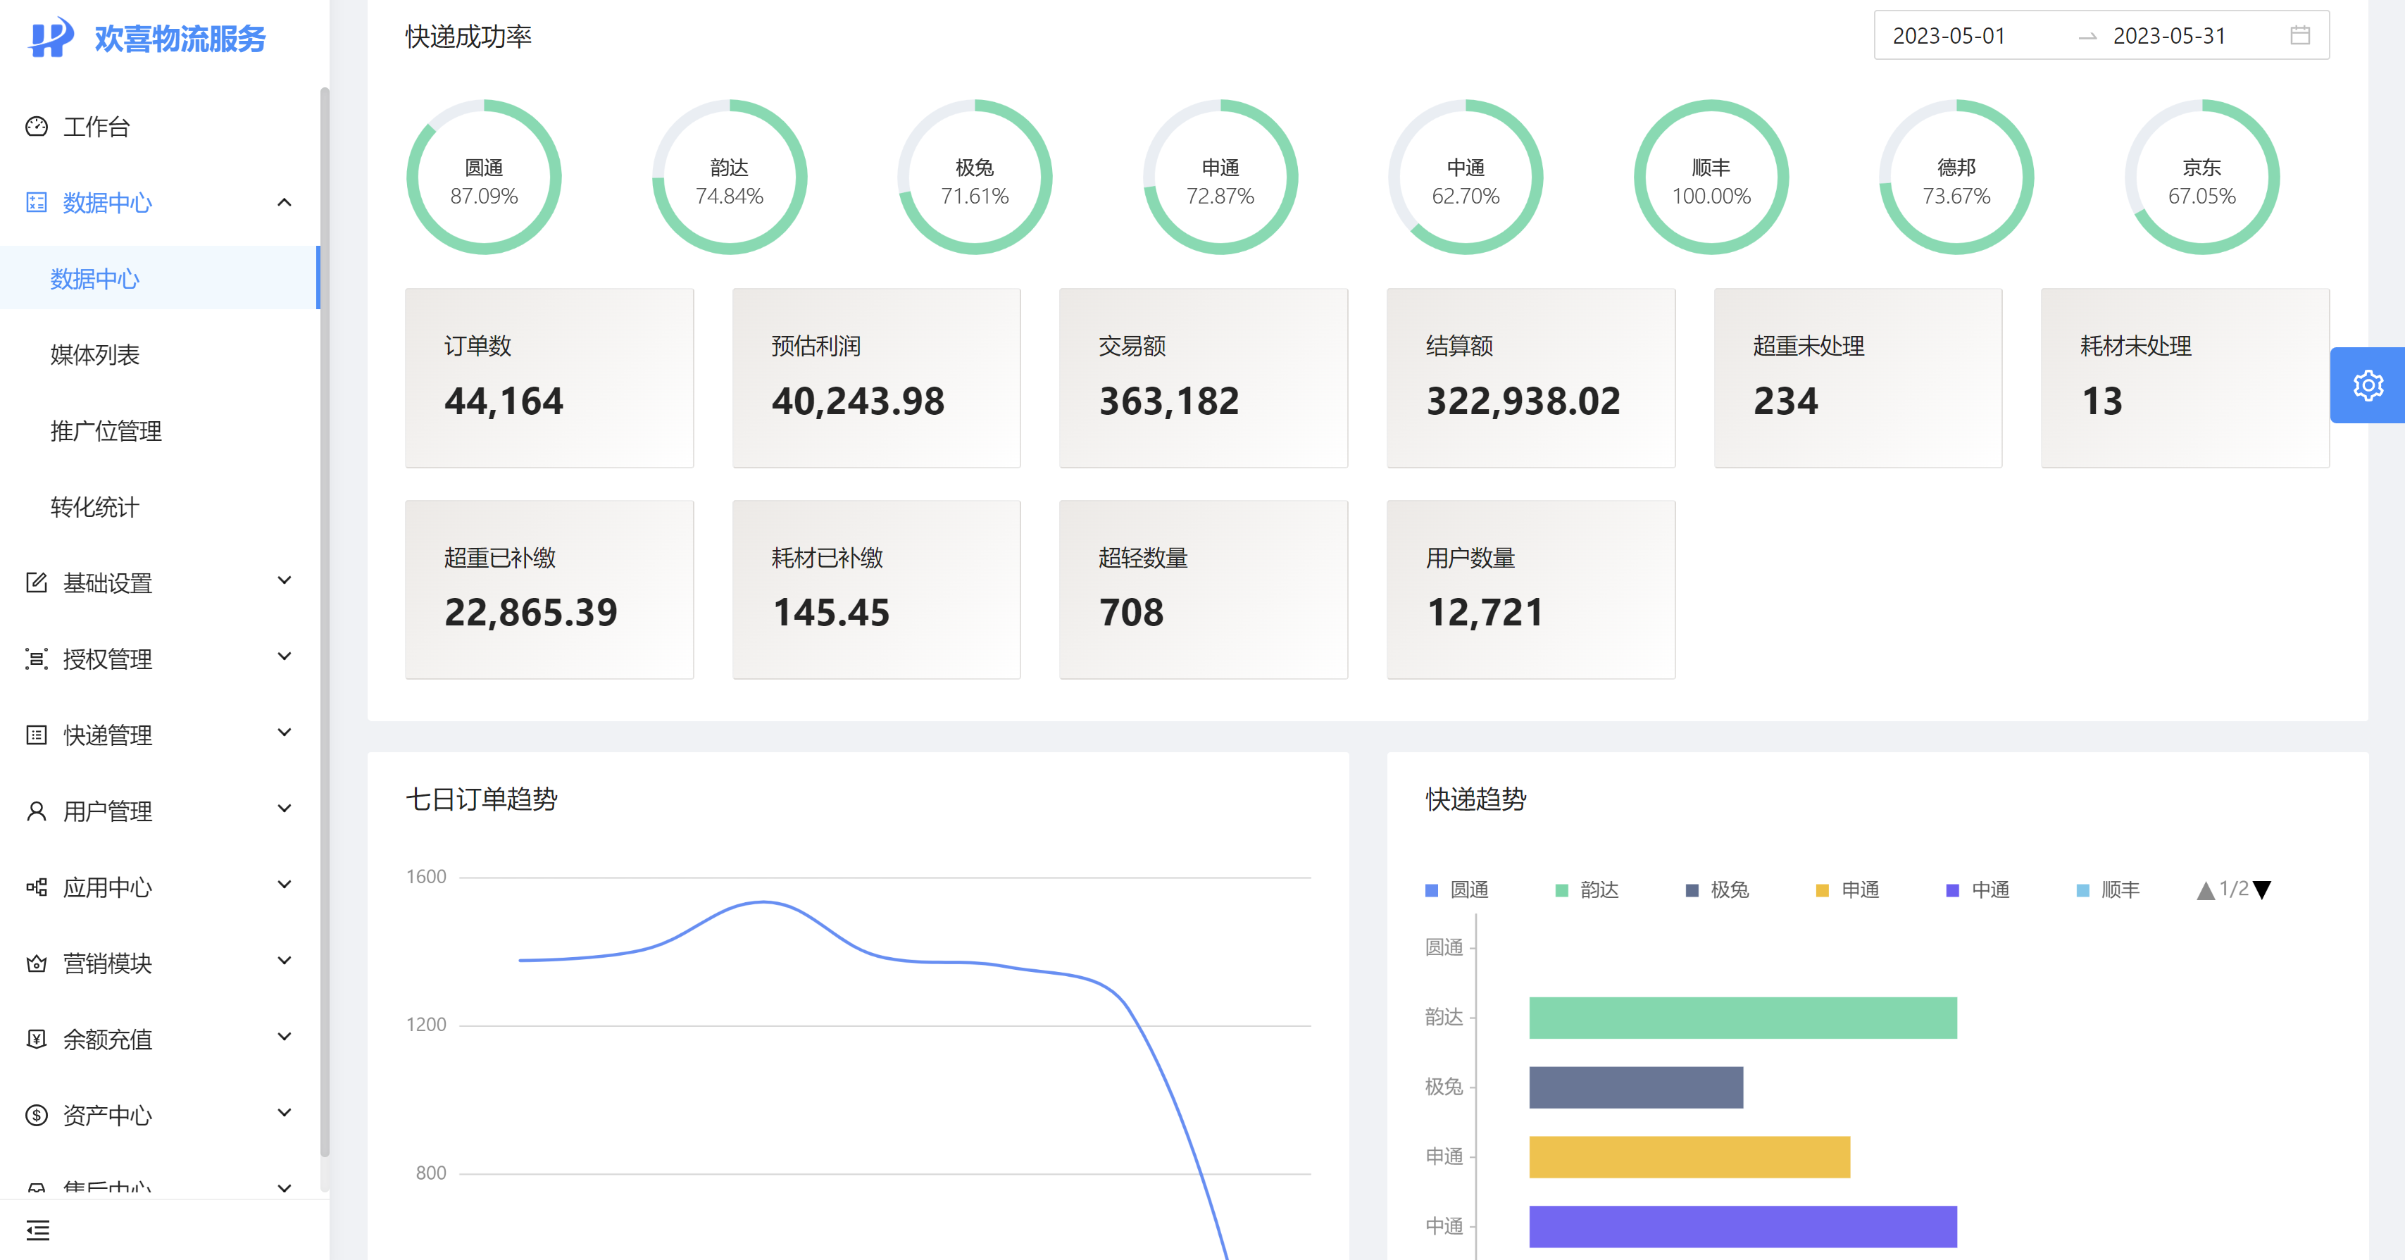Click the 超重未处理 234 card
Screen dimensions: 2405x1260
(1858, 378)
